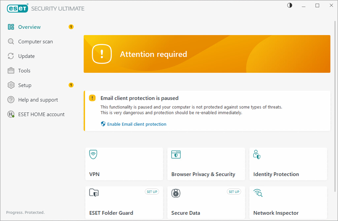Click the VPN shield icon
The height and width of the screenshot is (221, 338).
coord(93,155)
